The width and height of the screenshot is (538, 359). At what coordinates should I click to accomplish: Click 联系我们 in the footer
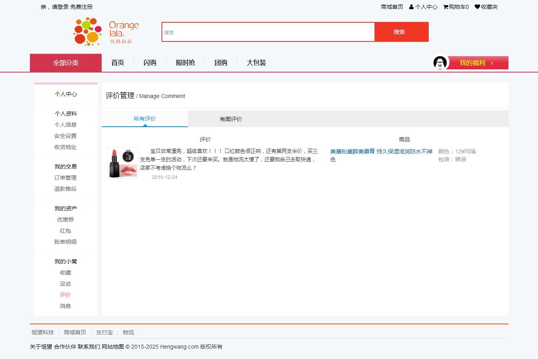coord(89,347)
